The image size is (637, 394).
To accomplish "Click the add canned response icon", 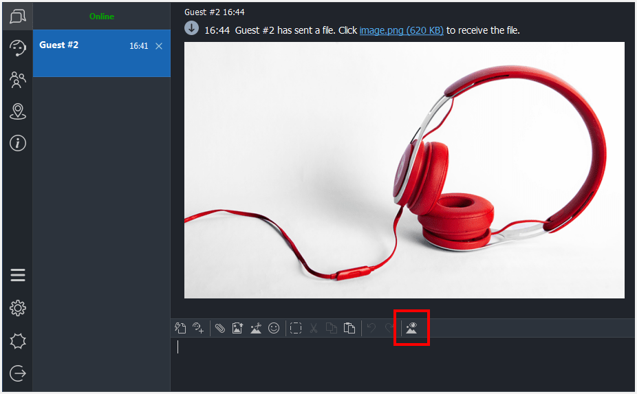I will [199, 328].
